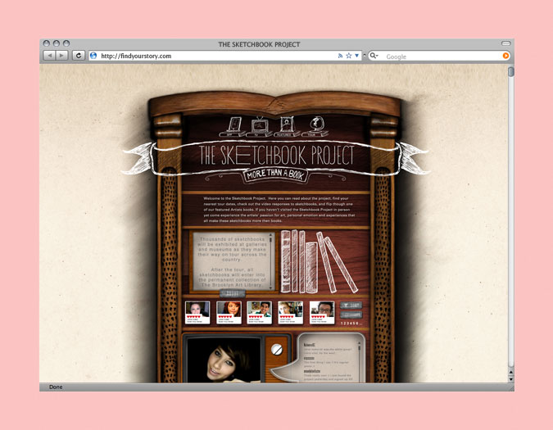Open the thumbnail of the man in a green shirt
This screenshot has width=553, height=430.
click(260, 312)
